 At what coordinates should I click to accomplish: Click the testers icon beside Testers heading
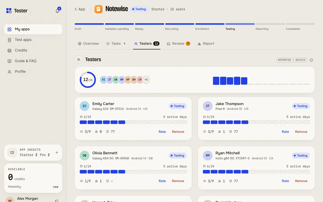point(79,60)
